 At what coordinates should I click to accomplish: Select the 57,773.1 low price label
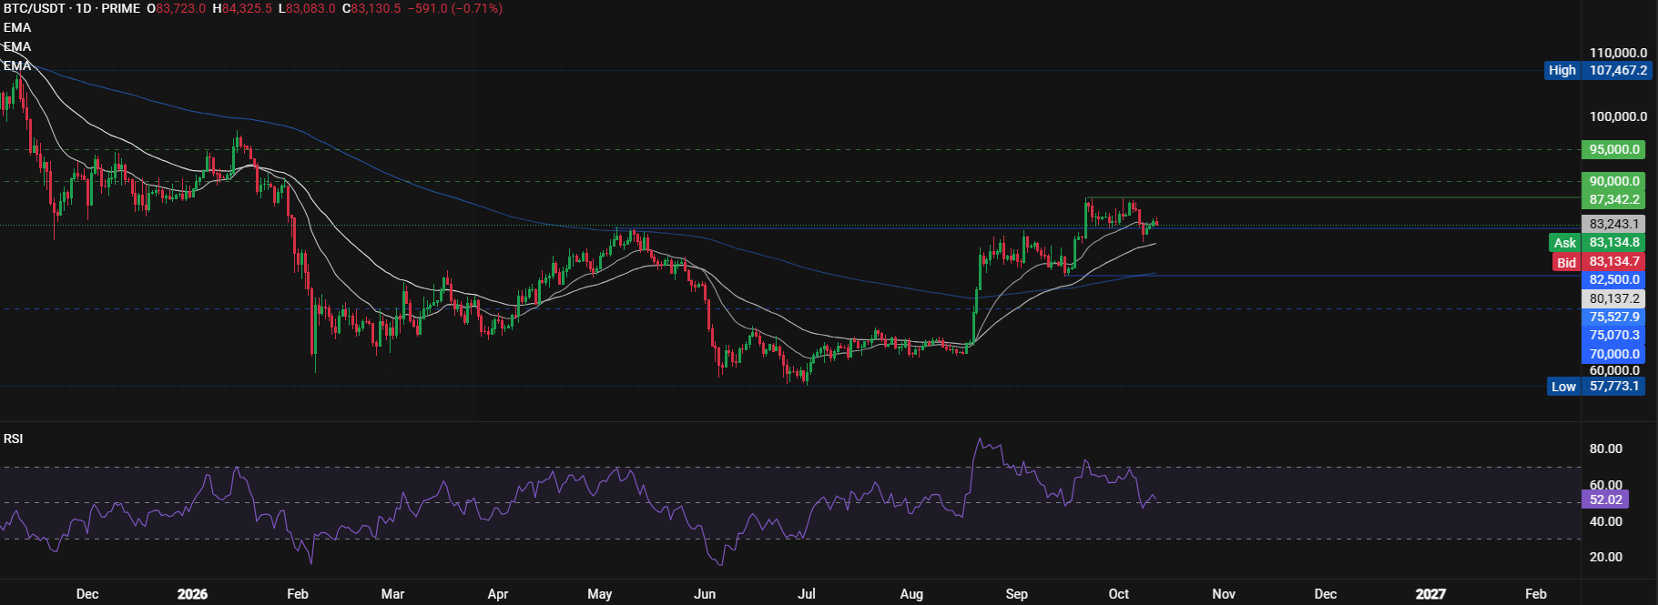(x=1614, y=387)
